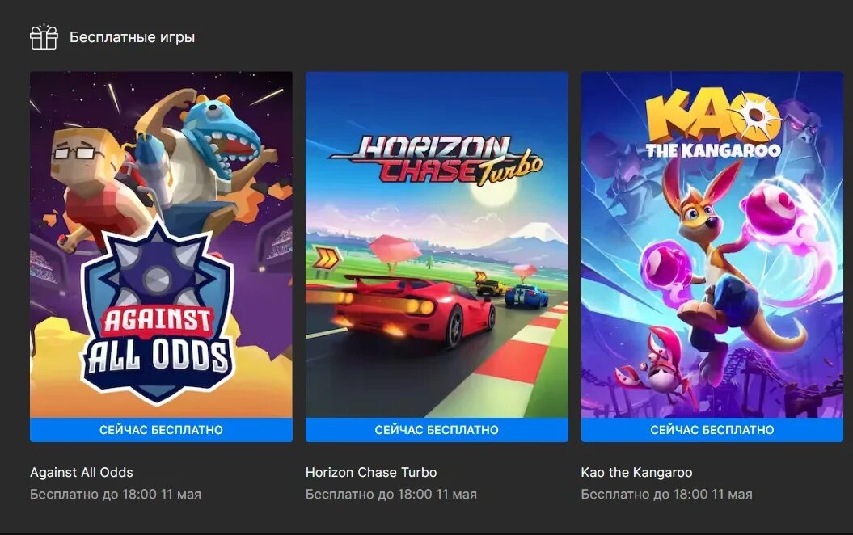
Task: Click the Against All Odds shield logo
Action: (x=158, y=315)
